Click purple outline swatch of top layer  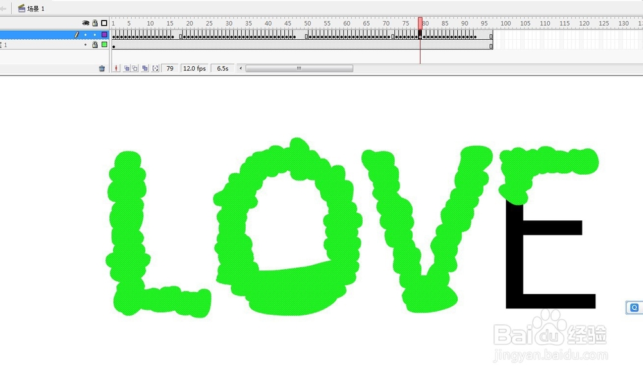104,35
